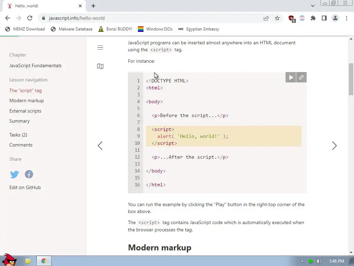354x266 pixels.
Task: Open the Edit on GitHub link
Action: click(25, 187)
